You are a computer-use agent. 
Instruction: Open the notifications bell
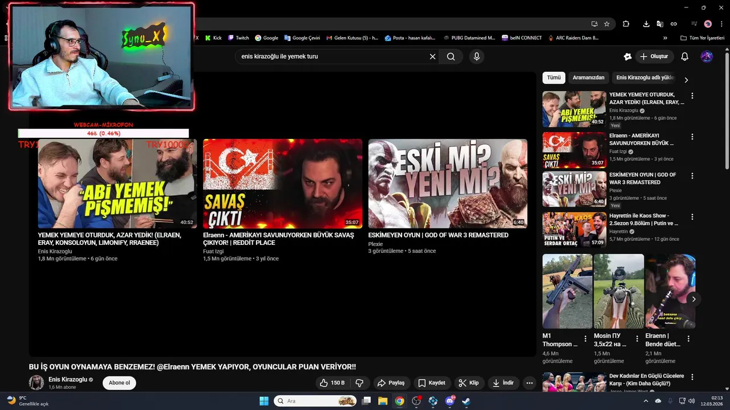pyautogui.click(x=685, y=56)
